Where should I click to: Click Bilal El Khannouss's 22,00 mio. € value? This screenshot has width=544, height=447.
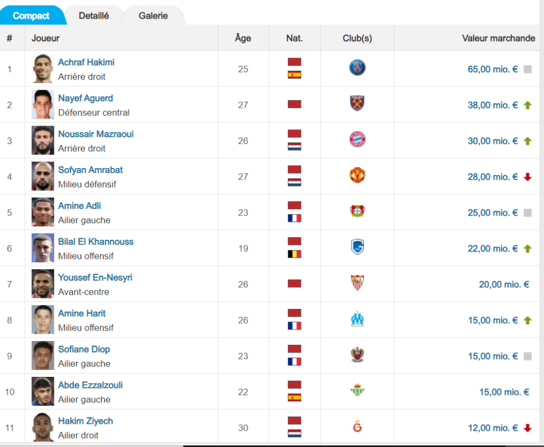[492, 249]
